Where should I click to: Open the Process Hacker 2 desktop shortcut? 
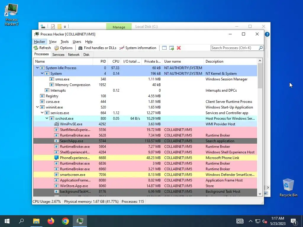[12, 15]
